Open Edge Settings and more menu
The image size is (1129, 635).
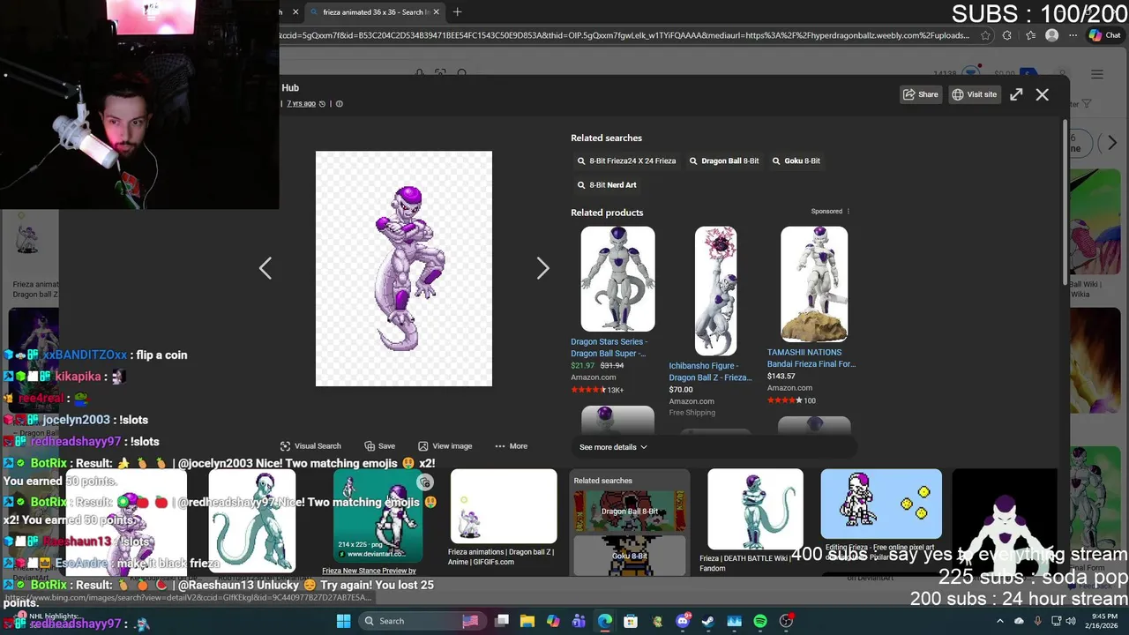(x=1072, y=35)
